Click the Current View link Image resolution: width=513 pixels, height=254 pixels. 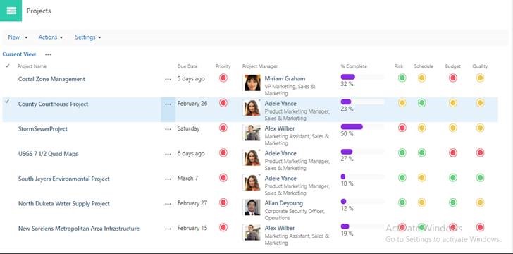19,54
